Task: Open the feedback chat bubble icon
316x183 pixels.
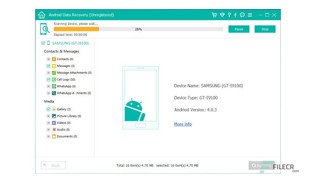Action: (242, 15)
